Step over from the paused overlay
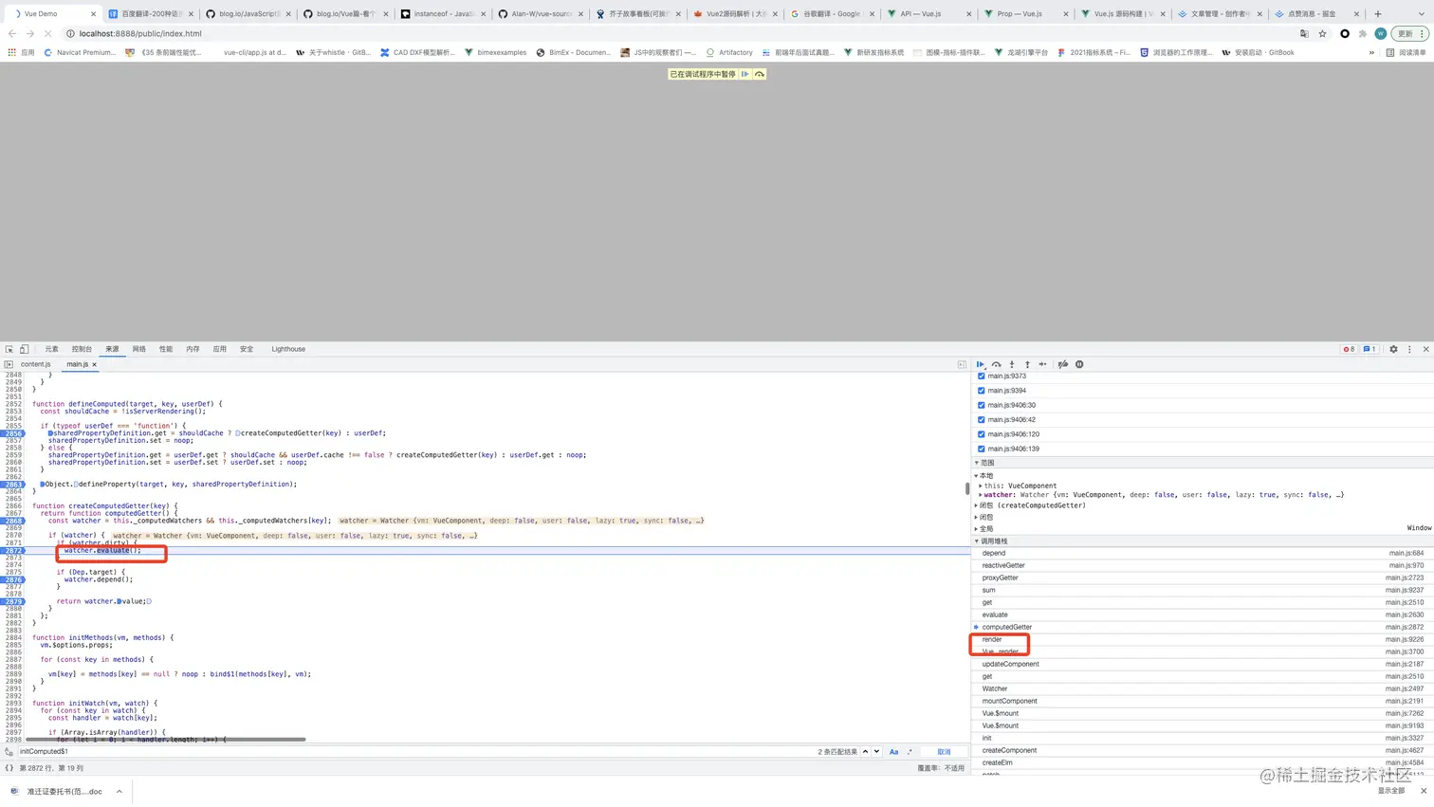The height and width of the screenshot is (807, 1434). pos(760,74)
